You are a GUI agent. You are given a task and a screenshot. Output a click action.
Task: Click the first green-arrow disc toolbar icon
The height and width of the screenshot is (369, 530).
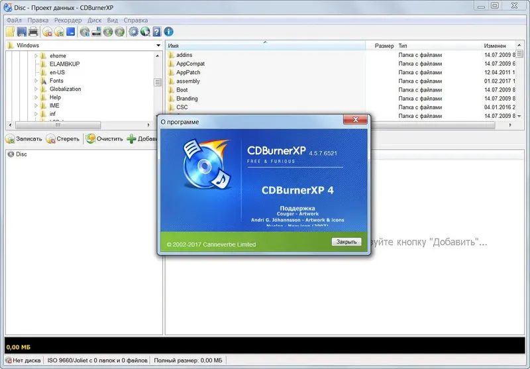click(x=108, y=32)
